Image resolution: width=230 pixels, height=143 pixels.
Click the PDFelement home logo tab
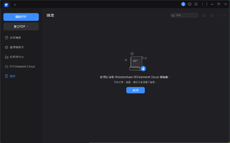7,4
